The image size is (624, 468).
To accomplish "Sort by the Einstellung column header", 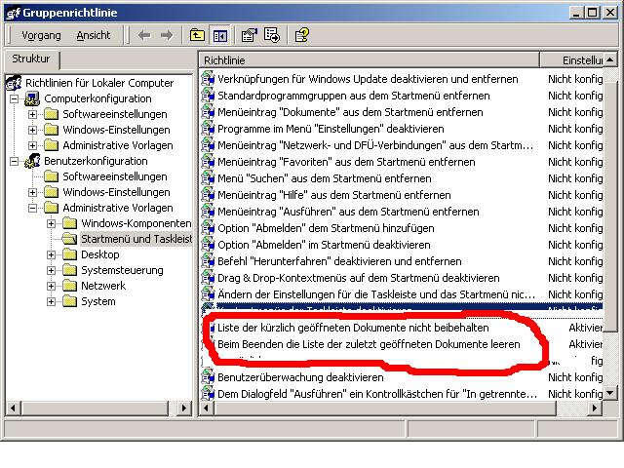I will (572, 60).
